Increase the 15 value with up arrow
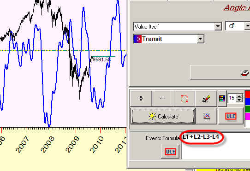Image resolution: width=250 pixels, height=171 pixels. click(239, 96)
